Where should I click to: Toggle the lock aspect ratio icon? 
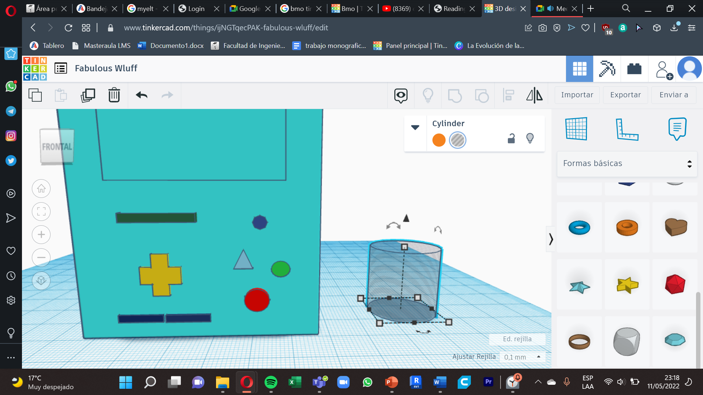click(x=511, y=139)
